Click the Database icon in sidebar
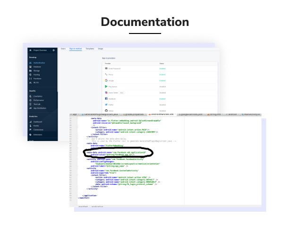Image resolution: width=291 pixels, height=233 pixels. tap(30, 67)
